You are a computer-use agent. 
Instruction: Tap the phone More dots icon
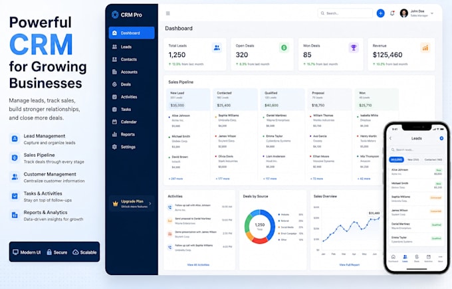click(x=440, y=256)
